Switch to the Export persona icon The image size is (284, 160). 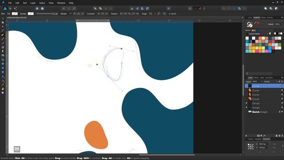[x=16, y=8]
